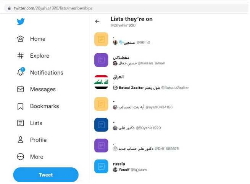Open the list owned by @hussan_jamall
250x184 pixels.
coord(171,60)
